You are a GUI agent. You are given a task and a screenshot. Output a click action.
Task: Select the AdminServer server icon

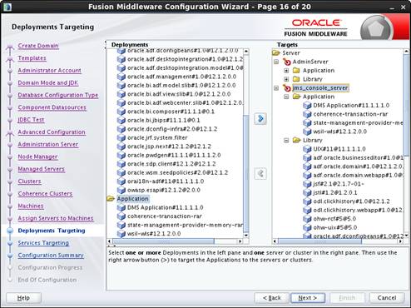[x=287, y=62]
